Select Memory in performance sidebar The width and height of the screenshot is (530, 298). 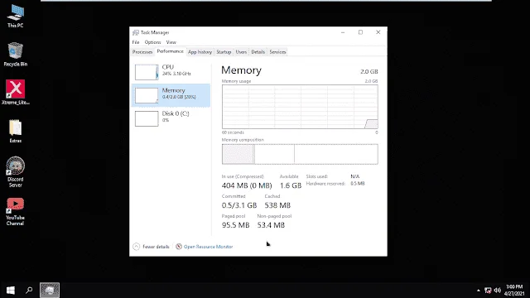pos(171,95)
